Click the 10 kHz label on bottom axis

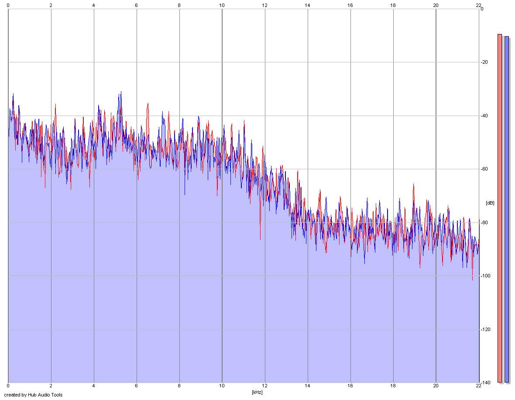[222, 386]
